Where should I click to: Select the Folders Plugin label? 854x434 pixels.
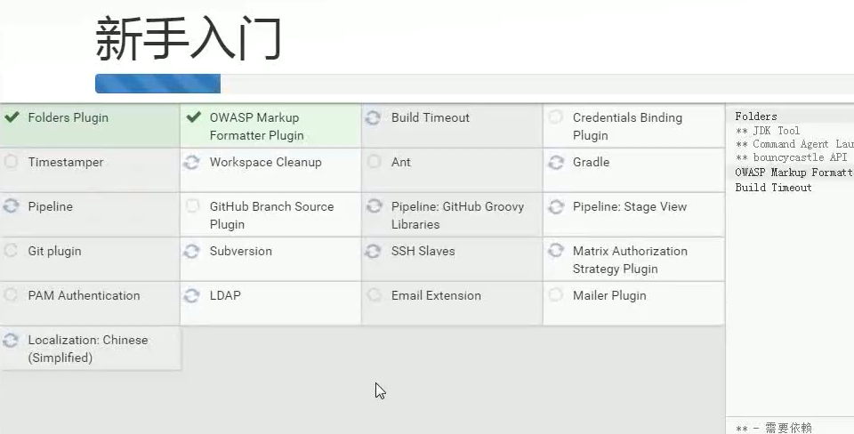[68, 117]
